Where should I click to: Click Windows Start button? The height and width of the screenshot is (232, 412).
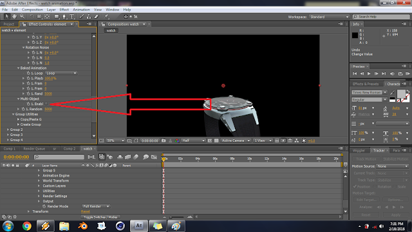point(8,226)
